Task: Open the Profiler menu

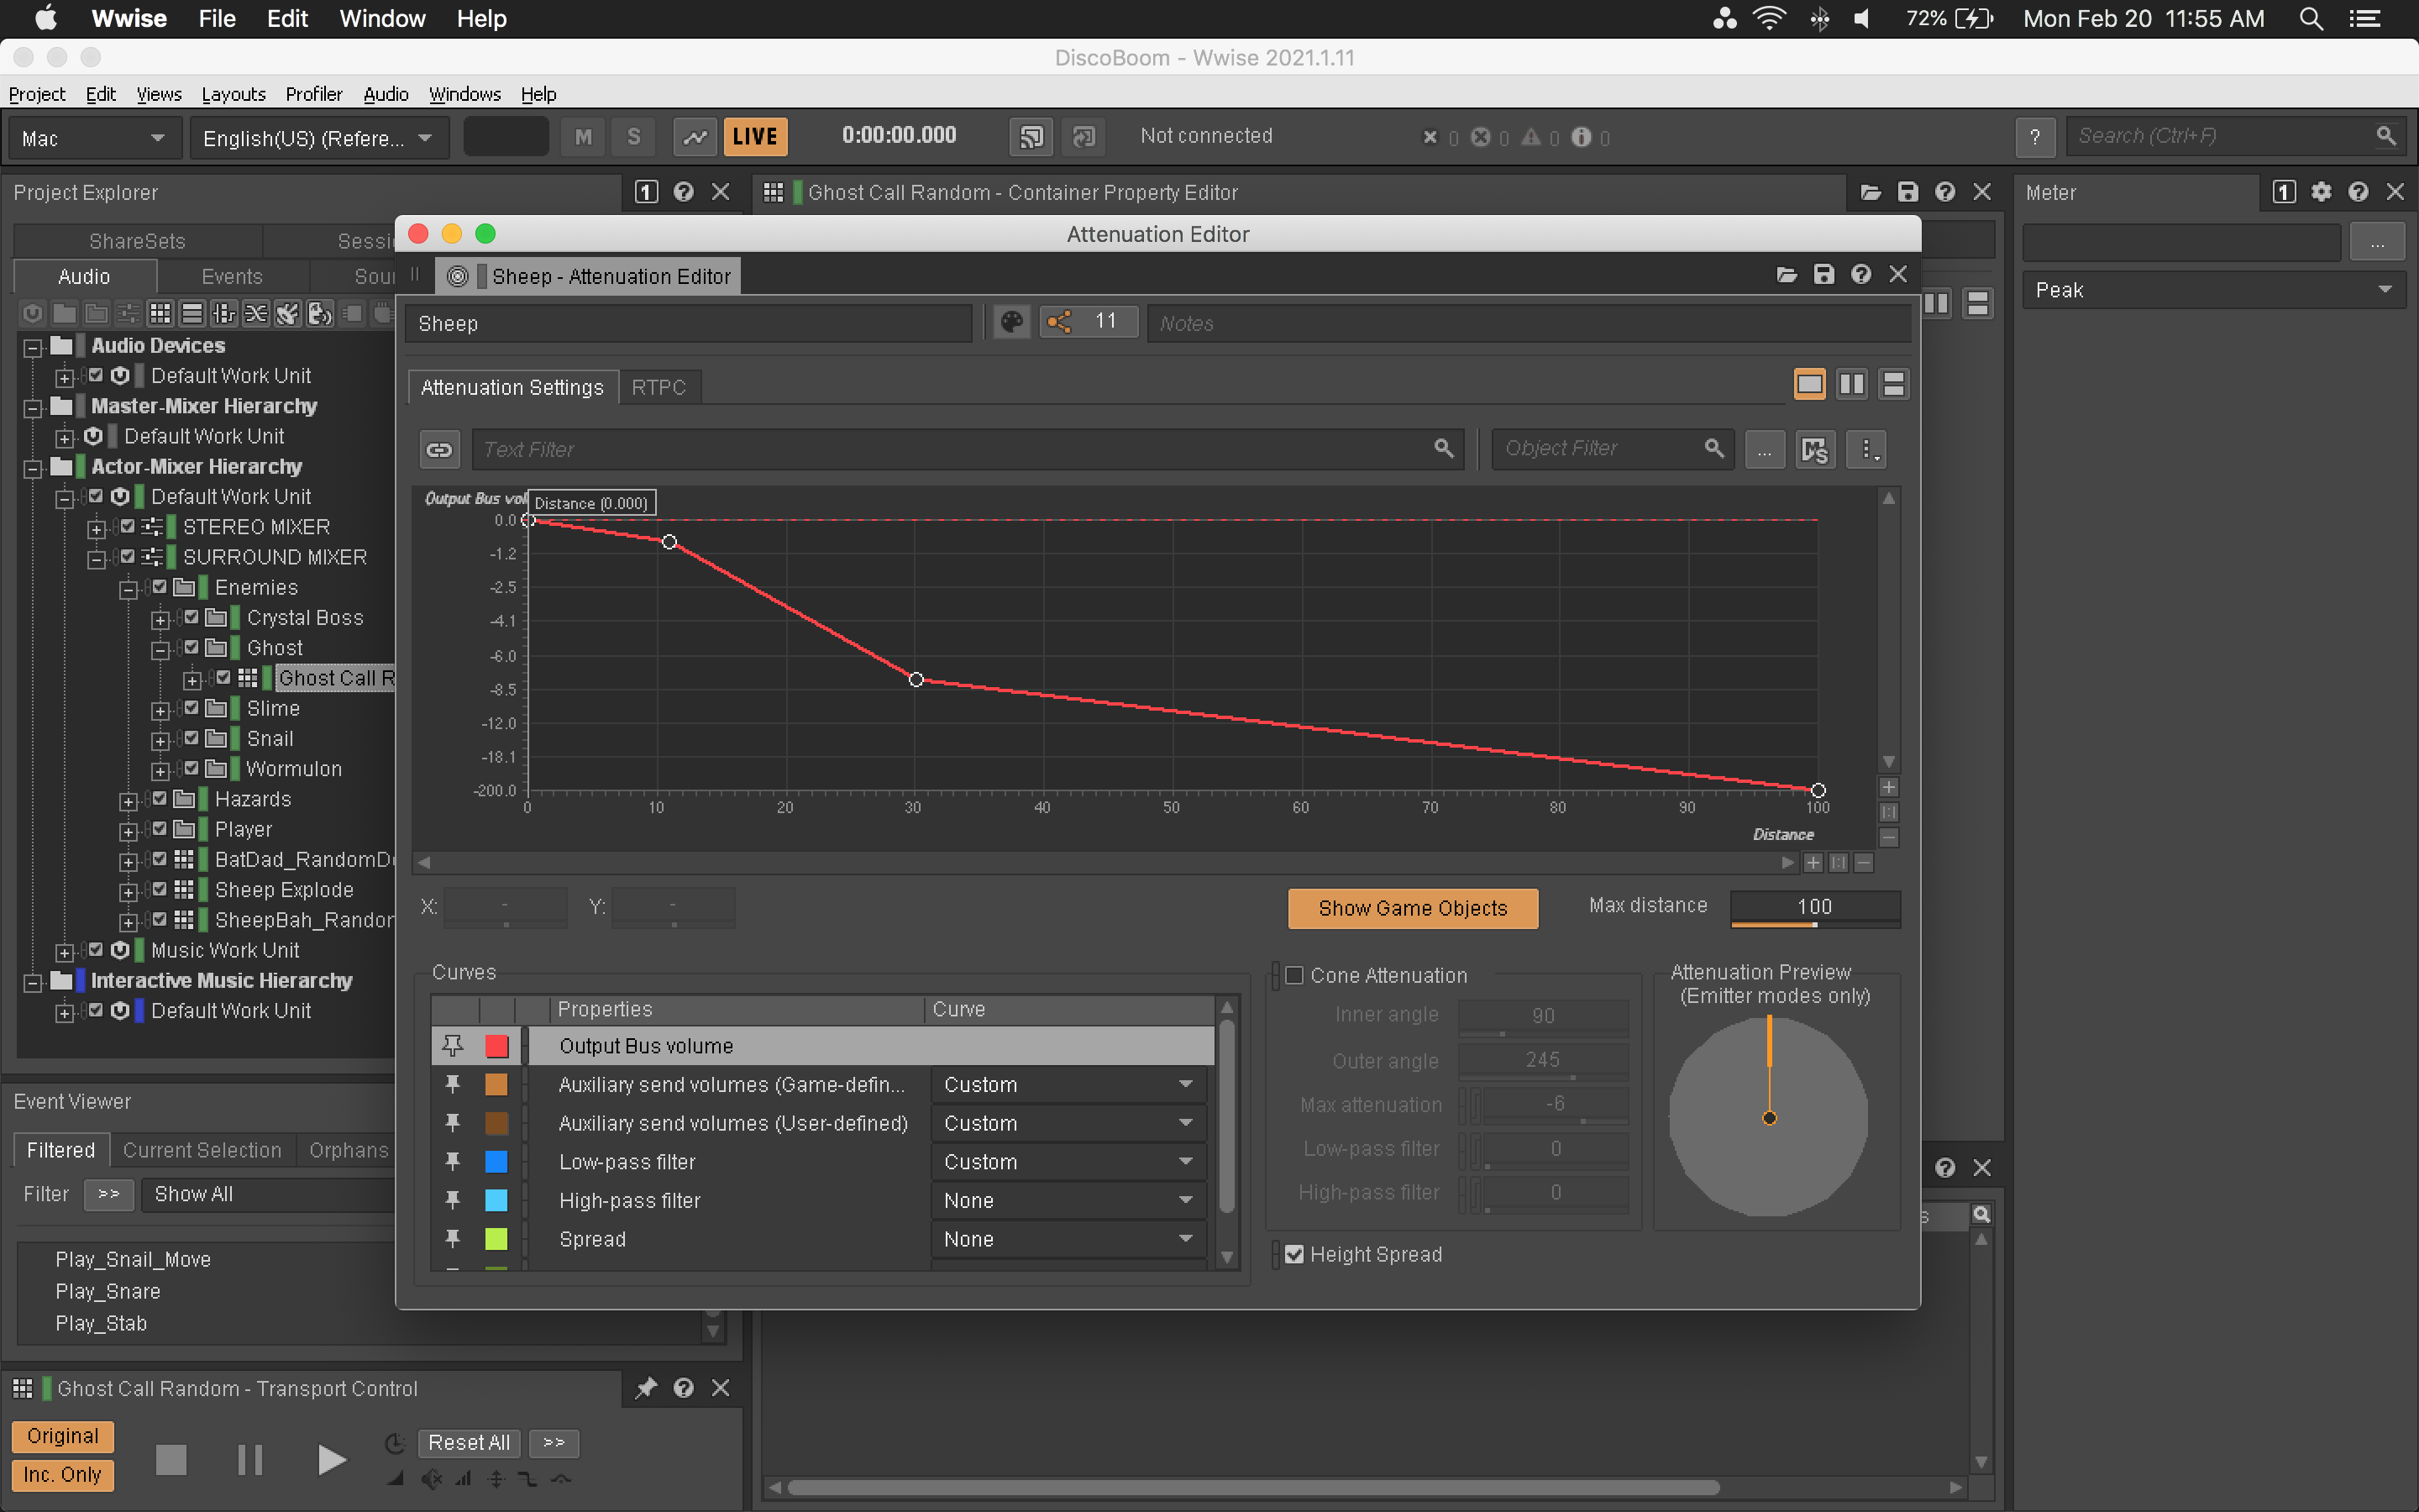Action: click(x=314, y=94)
